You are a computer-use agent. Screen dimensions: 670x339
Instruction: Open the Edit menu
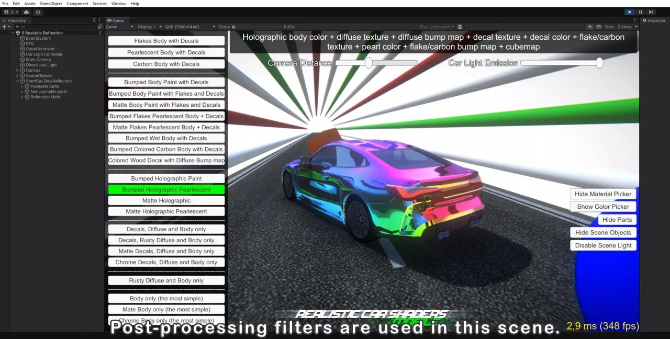click(16, 4)
